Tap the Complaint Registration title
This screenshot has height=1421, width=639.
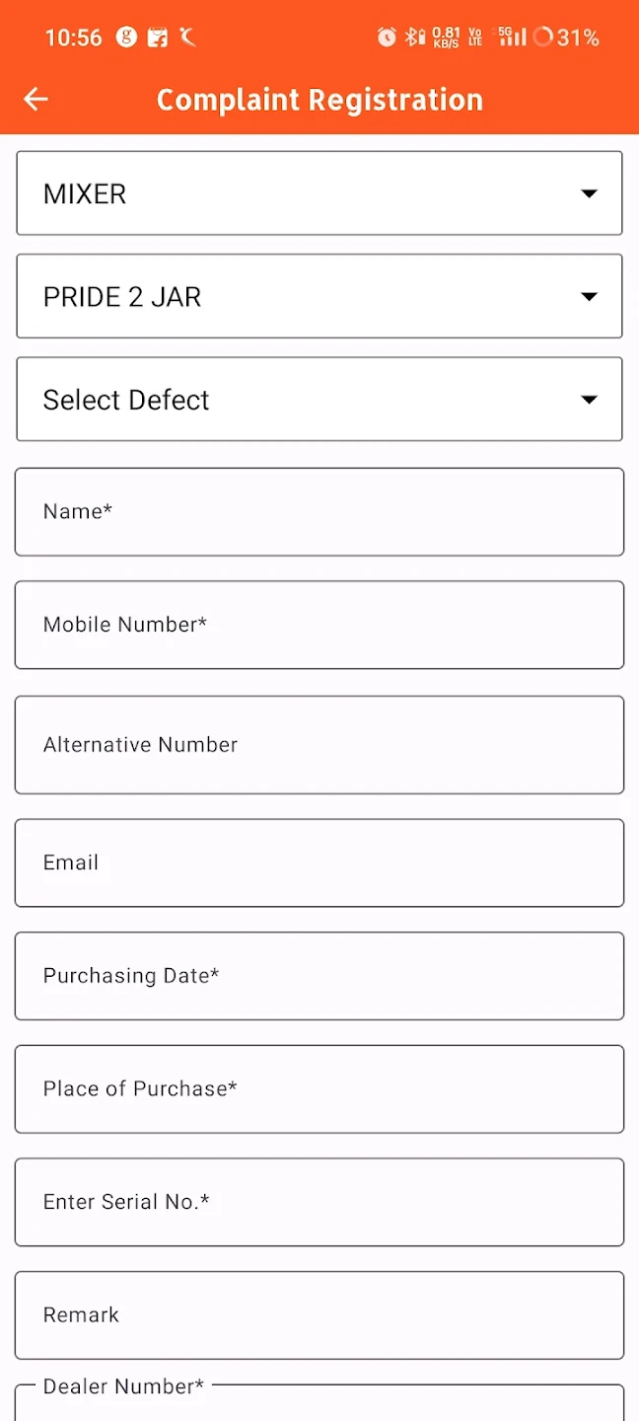click(x=319, y=100)
